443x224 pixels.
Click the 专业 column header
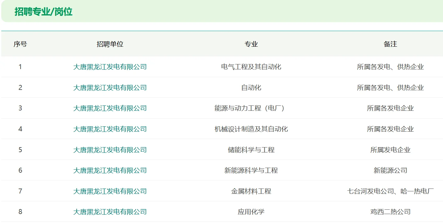[251, 44]
